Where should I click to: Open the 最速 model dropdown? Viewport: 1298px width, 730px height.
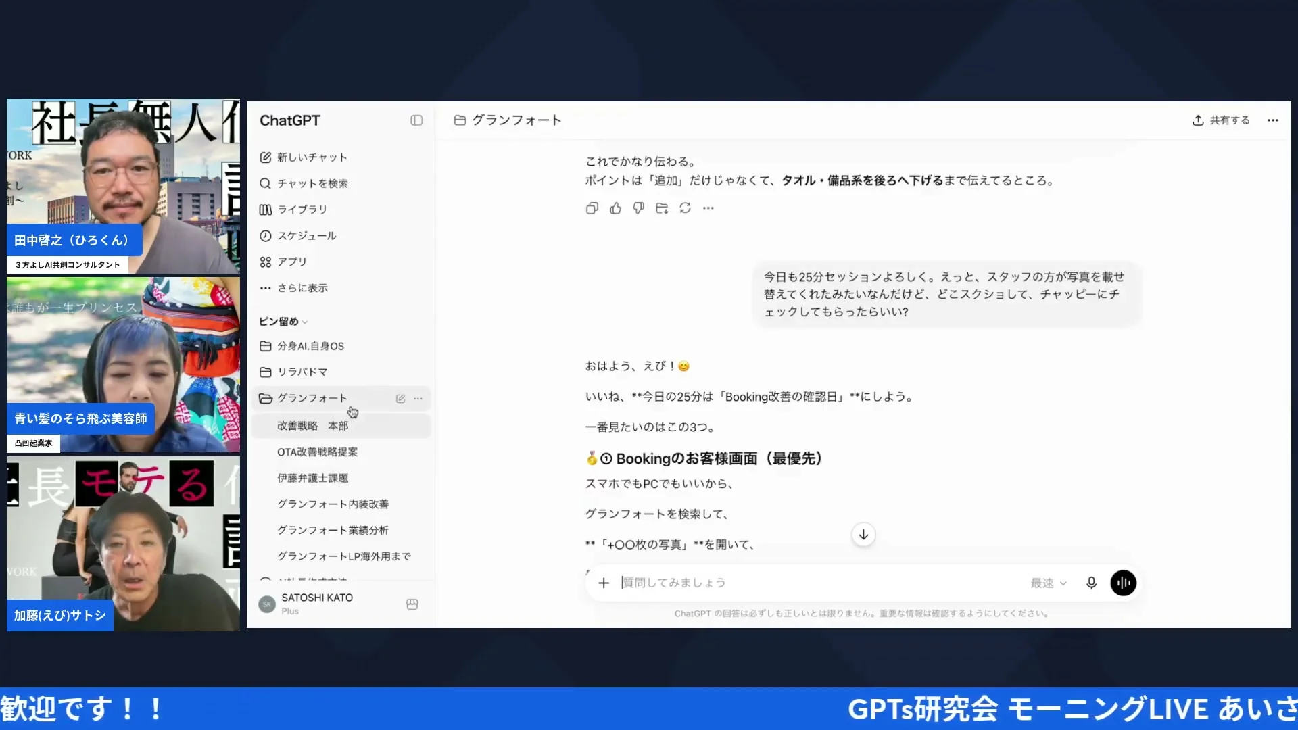tap(1048, 583)
